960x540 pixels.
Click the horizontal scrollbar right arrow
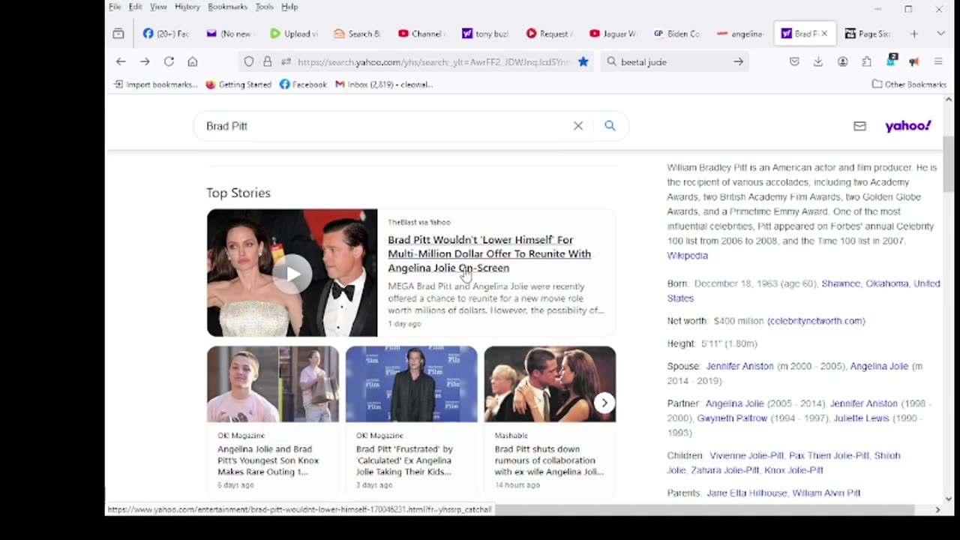coord(937,510)
